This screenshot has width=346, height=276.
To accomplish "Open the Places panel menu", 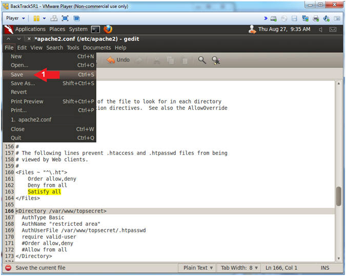I will click(57, 29).
